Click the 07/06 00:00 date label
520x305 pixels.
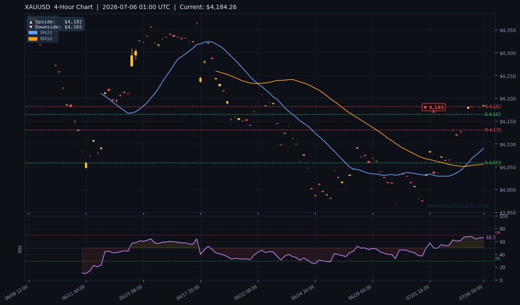[472, 292]
